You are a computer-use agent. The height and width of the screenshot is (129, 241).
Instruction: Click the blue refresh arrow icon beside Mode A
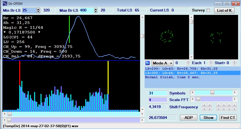click(x=148, y=63)
